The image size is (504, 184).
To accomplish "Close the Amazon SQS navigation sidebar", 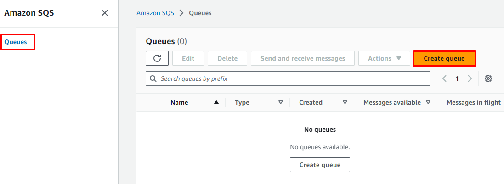I will pyautogui.click(x=105, y=13).
